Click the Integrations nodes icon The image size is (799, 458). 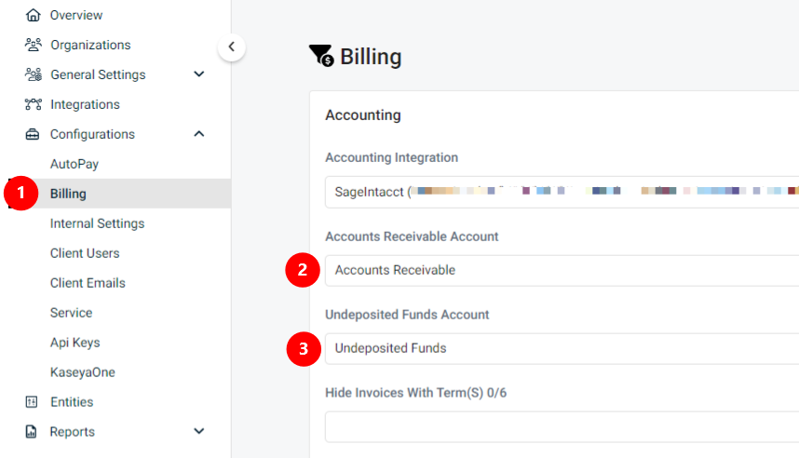click(x=34, y=104)
